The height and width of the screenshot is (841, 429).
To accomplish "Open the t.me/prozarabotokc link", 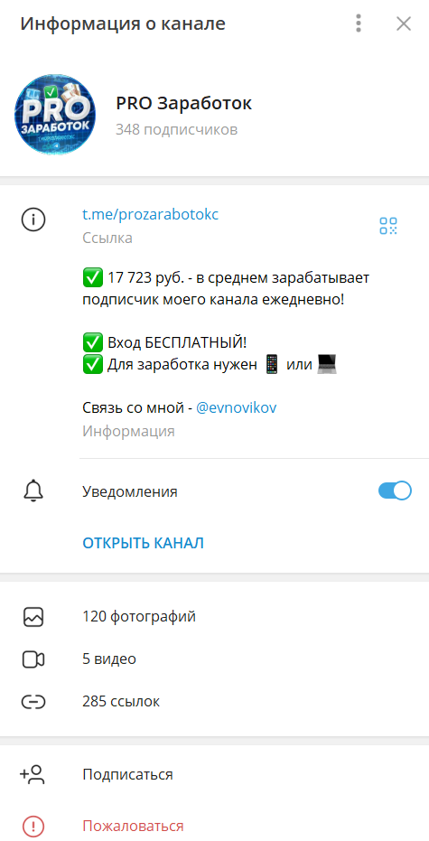I will pos(151,215).
